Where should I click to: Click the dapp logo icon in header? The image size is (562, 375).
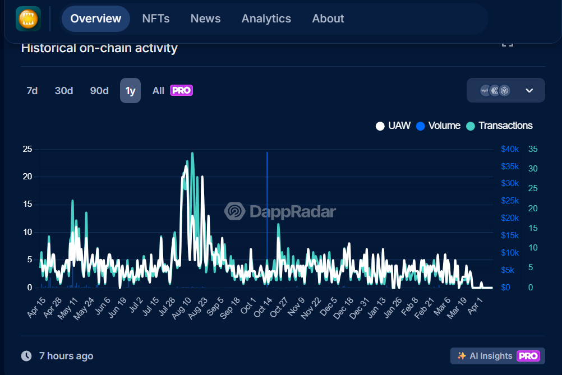pos(28,18)
